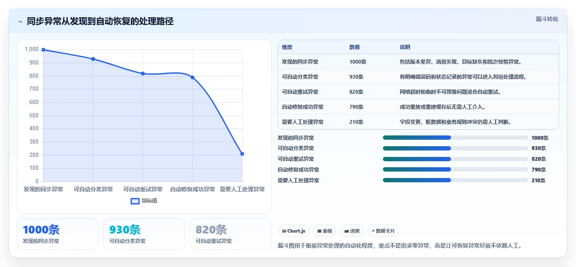Click the 自动修复成功异常 table row name

tap(303, 107)
